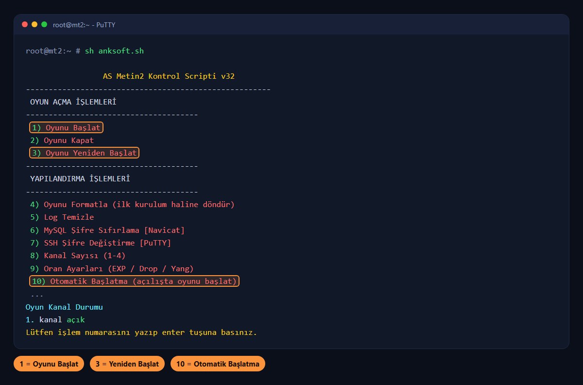Click the '1. kanal açık' status line
The width and height of the screenshot is (583, 385).
click(x=55, y=320)
